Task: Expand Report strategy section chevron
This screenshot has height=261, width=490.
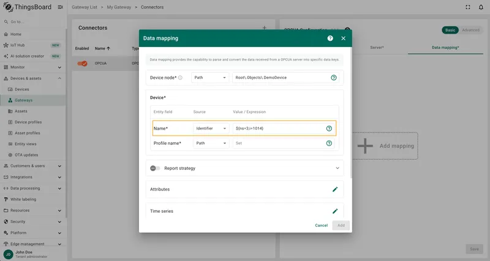Action: [x=337, y=168]
